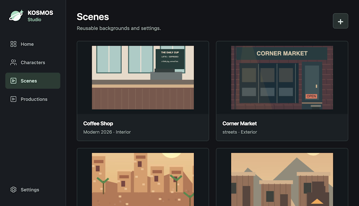The width and height of the screenshot is (359, 206).
Task: Click the Kosmos planet logo icon
Action: [x=16, y=16]
